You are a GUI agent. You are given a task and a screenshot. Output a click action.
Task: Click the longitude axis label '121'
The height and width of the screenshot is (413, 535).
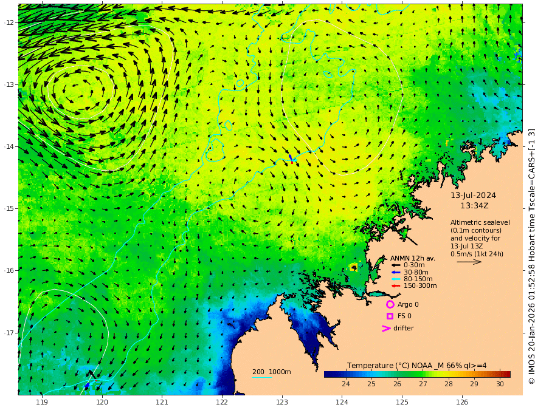pyautogui.click(x=162, y=403)
